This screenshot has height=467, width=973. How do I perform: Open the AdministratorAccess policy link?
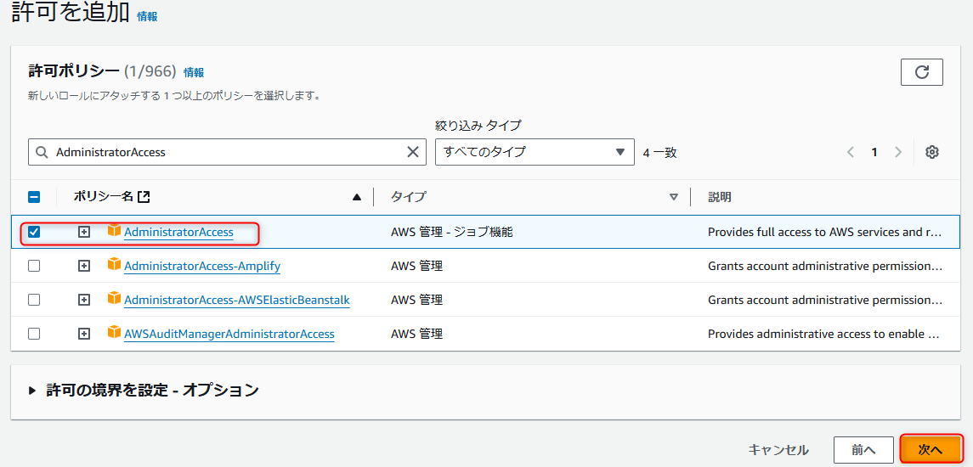[178, 232]
